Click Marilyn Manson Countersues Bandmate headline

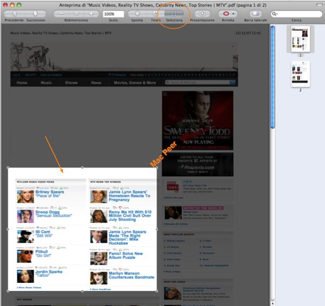131,275
